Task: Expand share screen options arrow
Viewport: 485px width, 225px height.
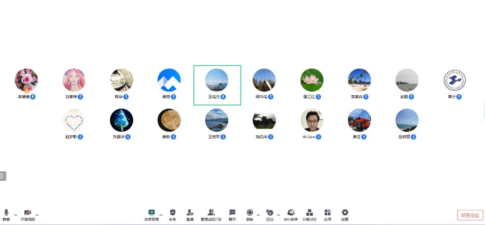Action: [161, 215]
